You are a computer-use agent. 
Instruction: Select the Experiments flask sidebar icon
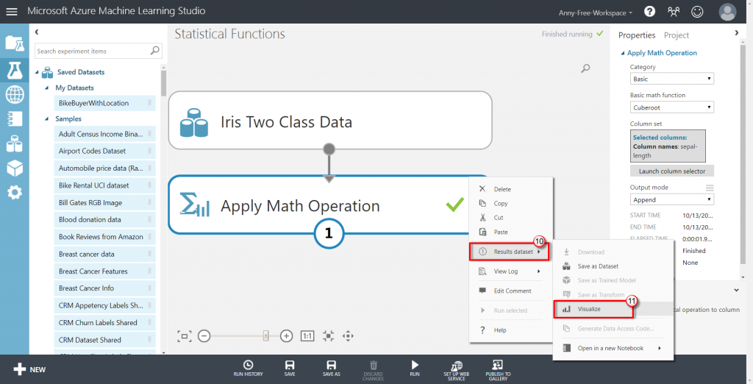coord(15,70)
